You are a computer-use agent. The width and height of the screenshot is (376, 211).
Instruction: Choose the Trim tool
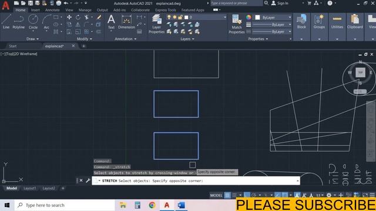click(86, 17)
